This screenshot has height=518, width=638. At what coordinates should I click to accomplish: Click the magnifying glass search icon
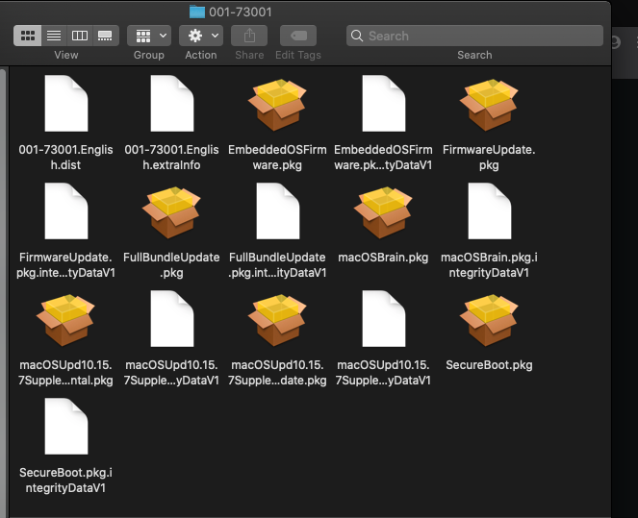point(357,36)
